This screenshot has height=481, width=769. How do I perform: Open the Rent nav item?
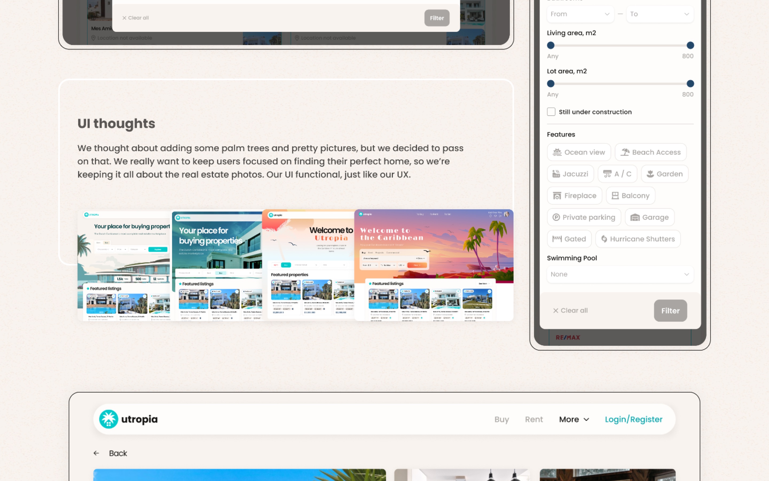pos(533,419)
